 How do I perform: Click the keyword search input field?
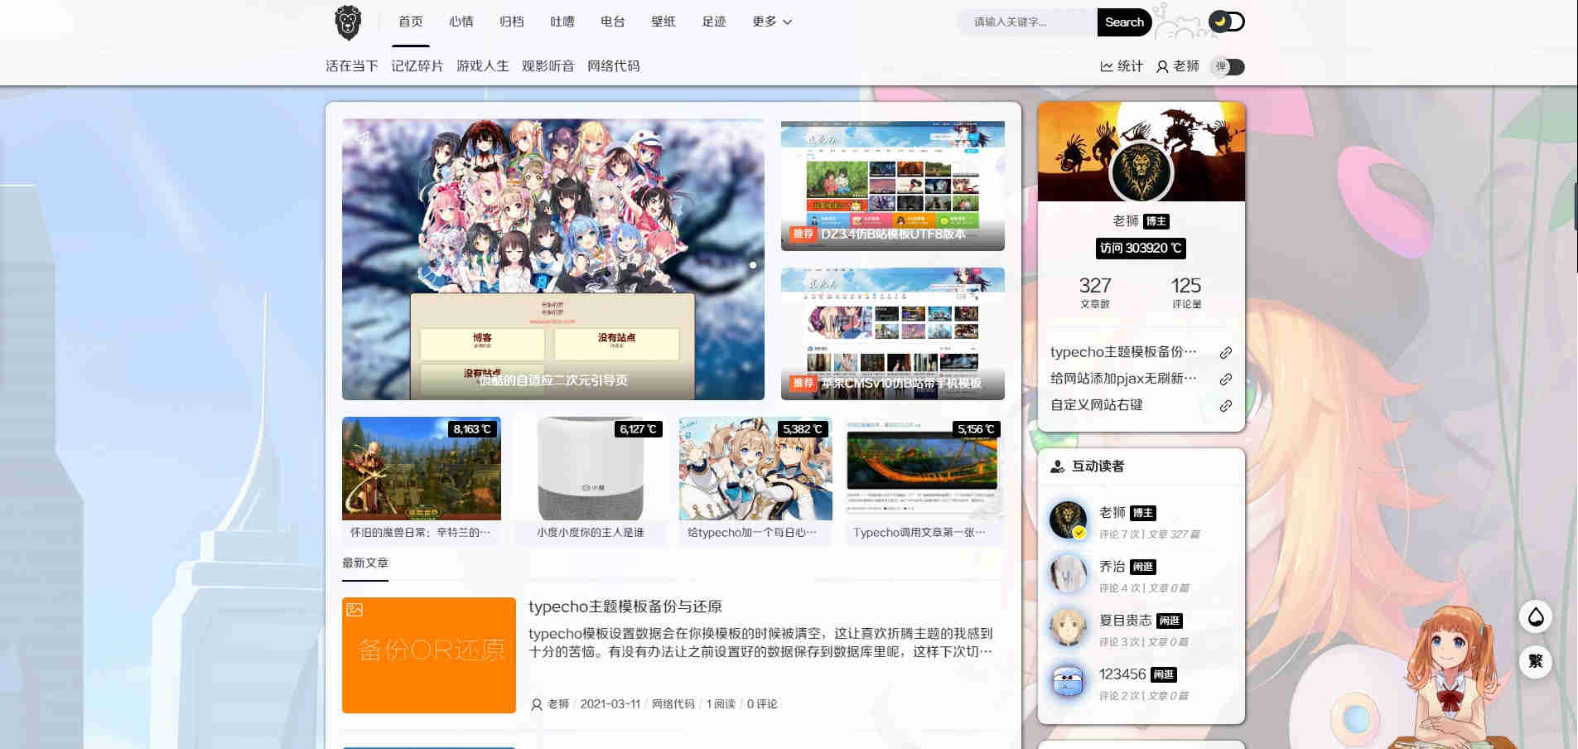pyautogui.click(x=1027, y=22)
